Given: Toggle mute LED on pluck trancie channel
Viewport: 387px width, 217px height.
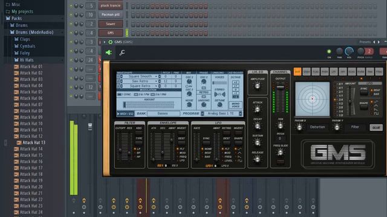Looking at the screenshot, I should point(71,5).
